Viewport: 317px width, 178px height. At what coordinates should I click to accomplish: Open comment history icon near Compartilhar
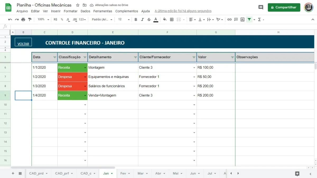261,7
